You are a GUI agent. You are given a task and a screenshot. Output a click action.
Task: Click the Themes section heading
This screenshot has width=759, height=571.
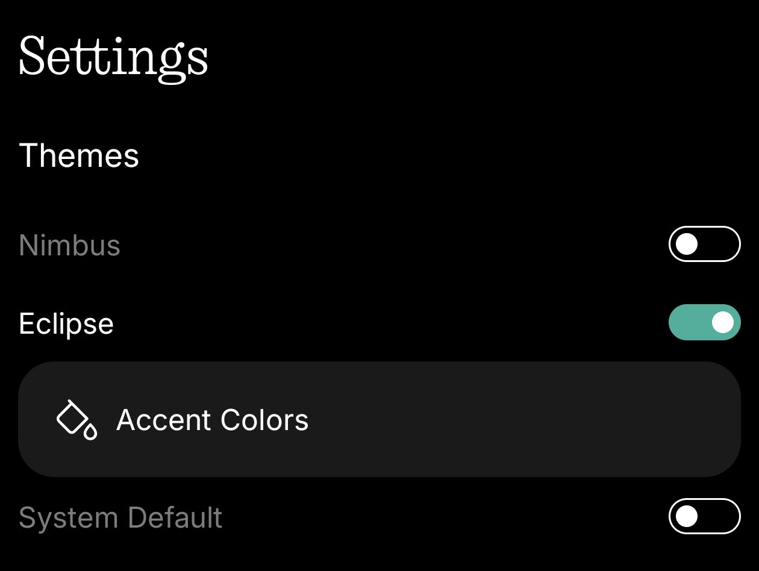coord(79,155)
